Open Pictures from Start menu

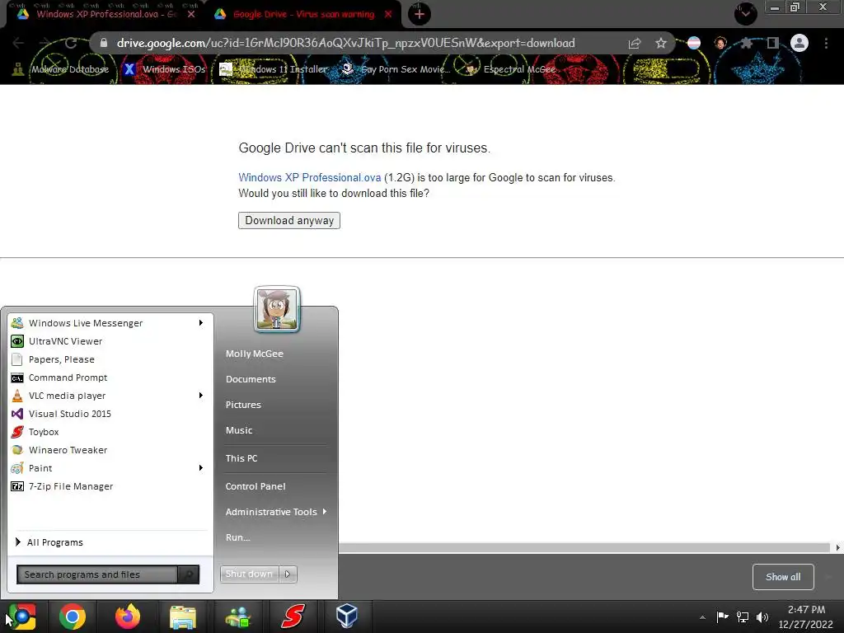pos(243,405)
